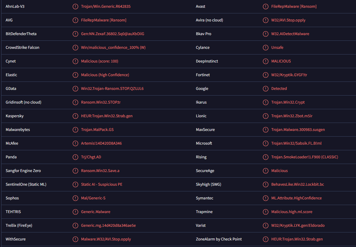356x247 pixels.
Task: Click the warning icon next to Kaspersky result
Action: [x=75, y=116]
